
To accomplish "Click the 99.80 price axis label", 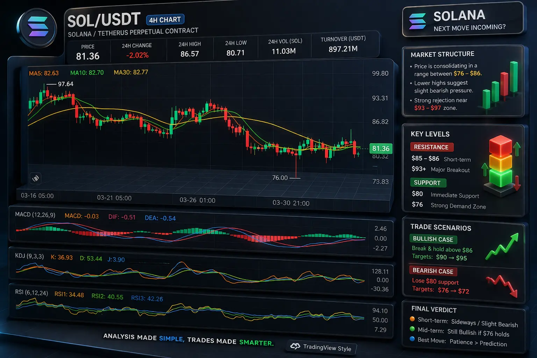I will point(380,73).
